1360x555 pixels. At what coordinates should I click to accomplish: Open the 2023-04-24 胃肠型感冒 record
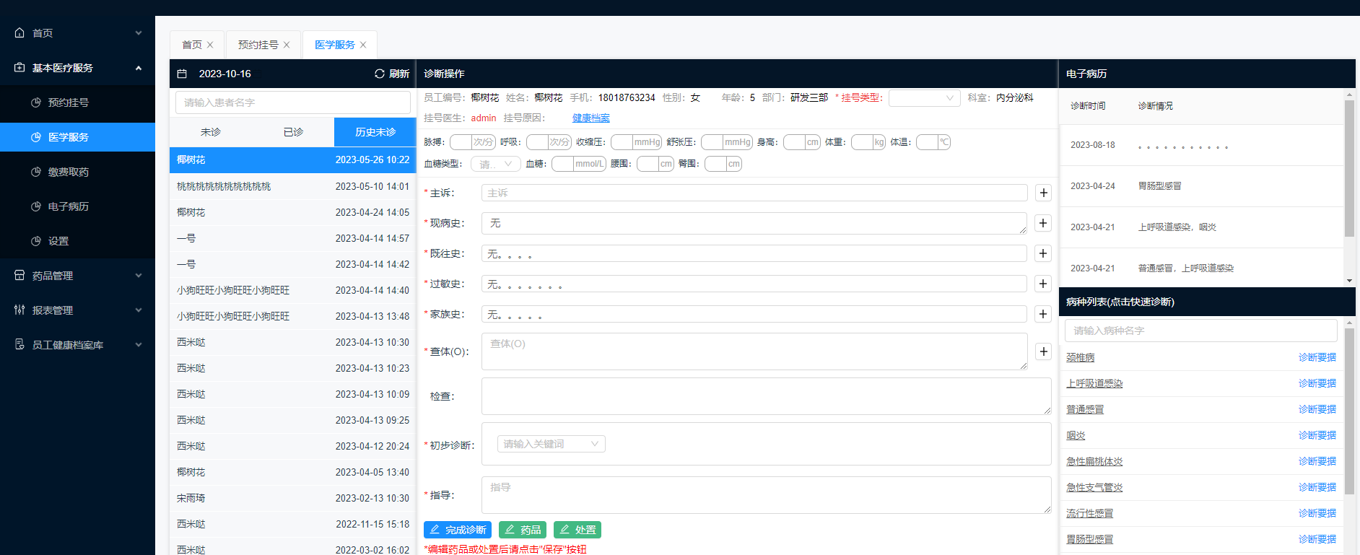[x=1201, y=186]
